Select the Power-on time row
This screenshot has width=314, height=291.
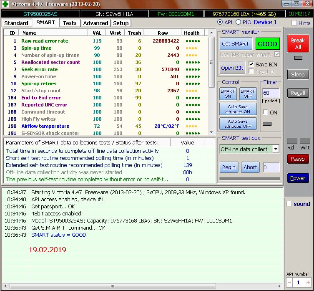pyautogui.click(x=106, y=76)
